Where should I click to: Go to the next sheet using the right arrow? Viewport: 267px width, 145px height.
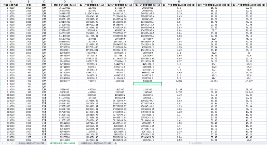click(x=7, y=143)
